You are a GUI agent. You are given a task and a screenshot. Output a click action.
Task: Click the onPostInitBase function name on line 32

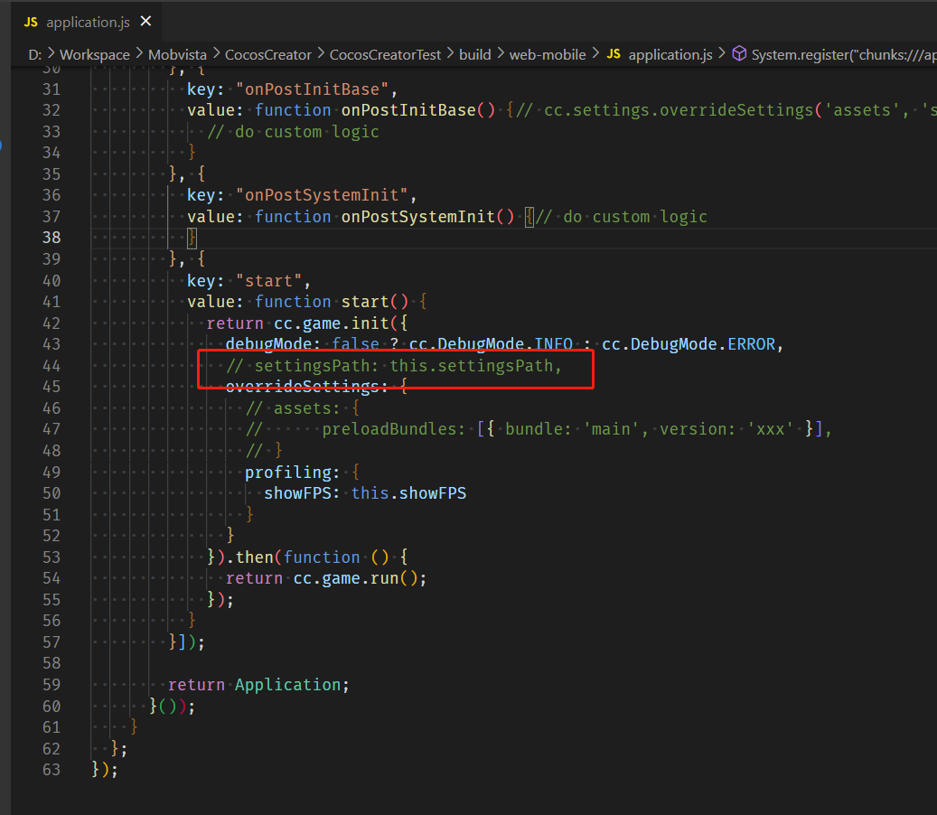pyautogui.click(x=408, y=110)
